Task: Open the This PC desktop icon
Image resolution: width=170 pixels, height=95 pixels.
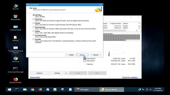Action: 15,7
